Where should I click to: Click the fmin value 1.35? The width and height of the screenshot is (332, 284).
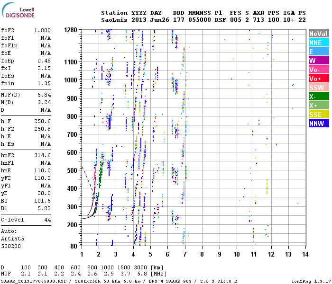pos(44,83)
